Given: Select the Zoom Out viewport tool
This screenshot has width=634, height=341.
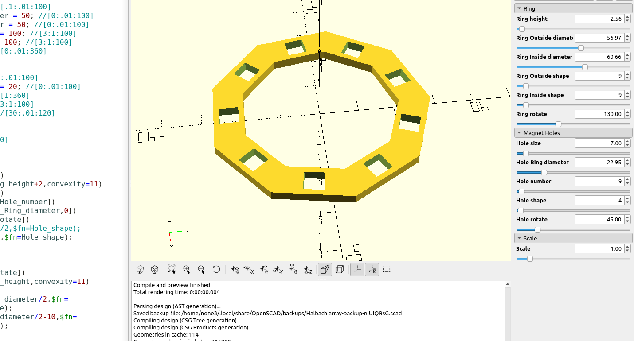Looking at the screenshot, I should tap(201, 269).
